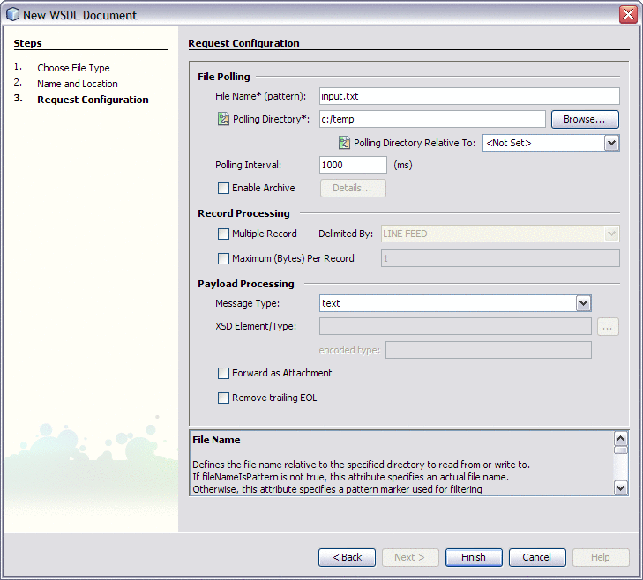Click the Browse... button
Viewport: 643px width, 580px height.
click(x=585, y=119)
